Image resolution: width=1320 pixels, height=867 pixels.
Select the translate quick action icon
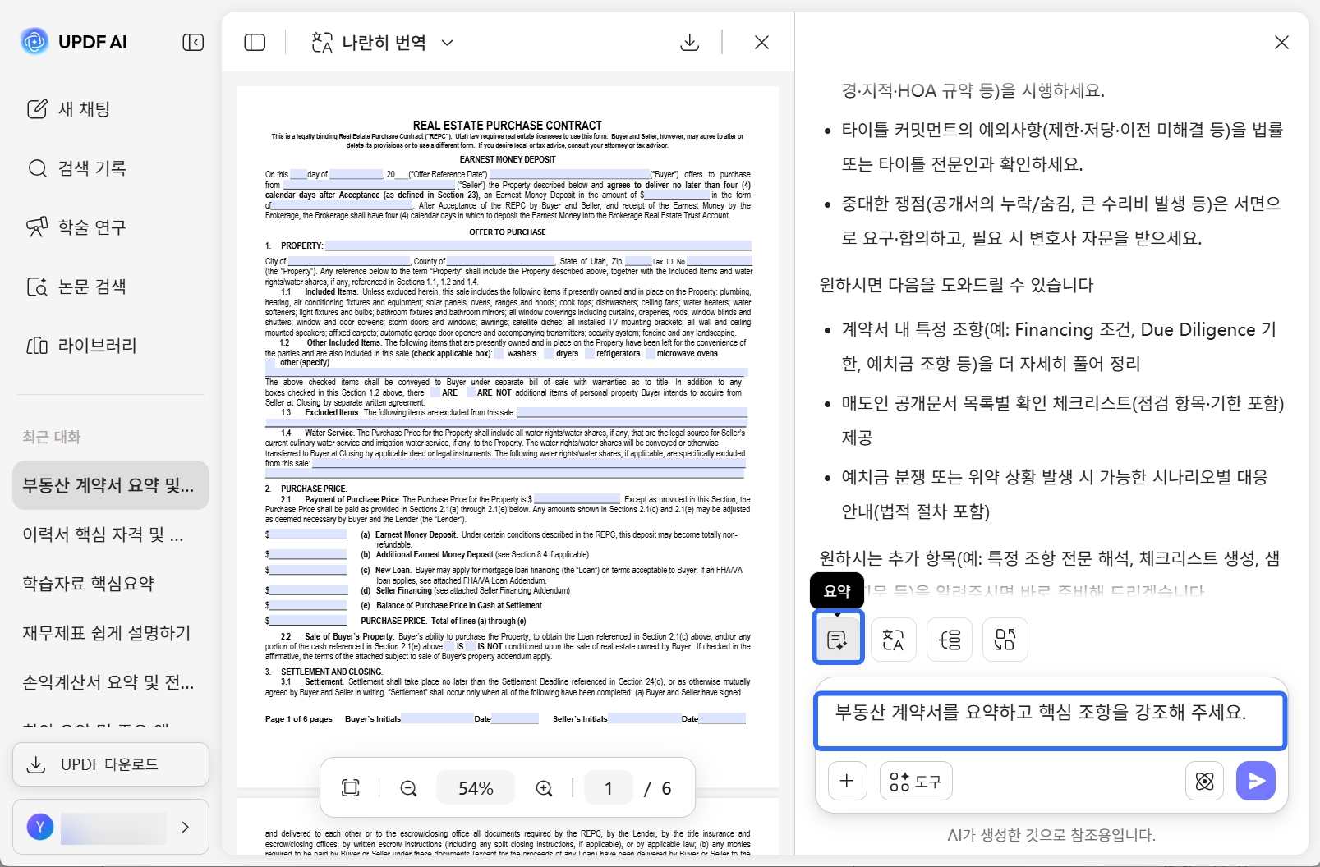(x=893, y=639)
